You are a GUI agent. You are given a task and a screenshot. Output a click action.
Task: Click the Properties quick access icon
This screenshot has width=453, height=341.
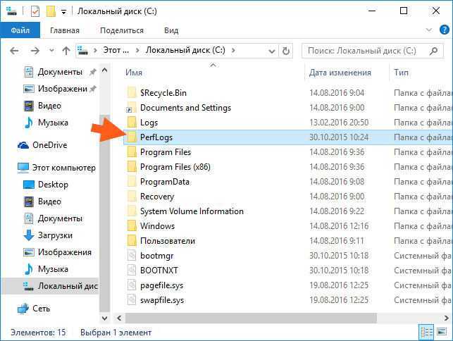point(35,11)
